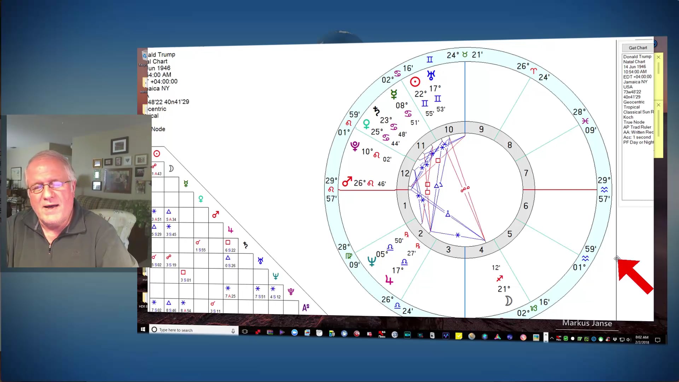This screenshot has width=679, height=382.
Task: Close the second yellow note below Geocentric
Action: (658, 105)
